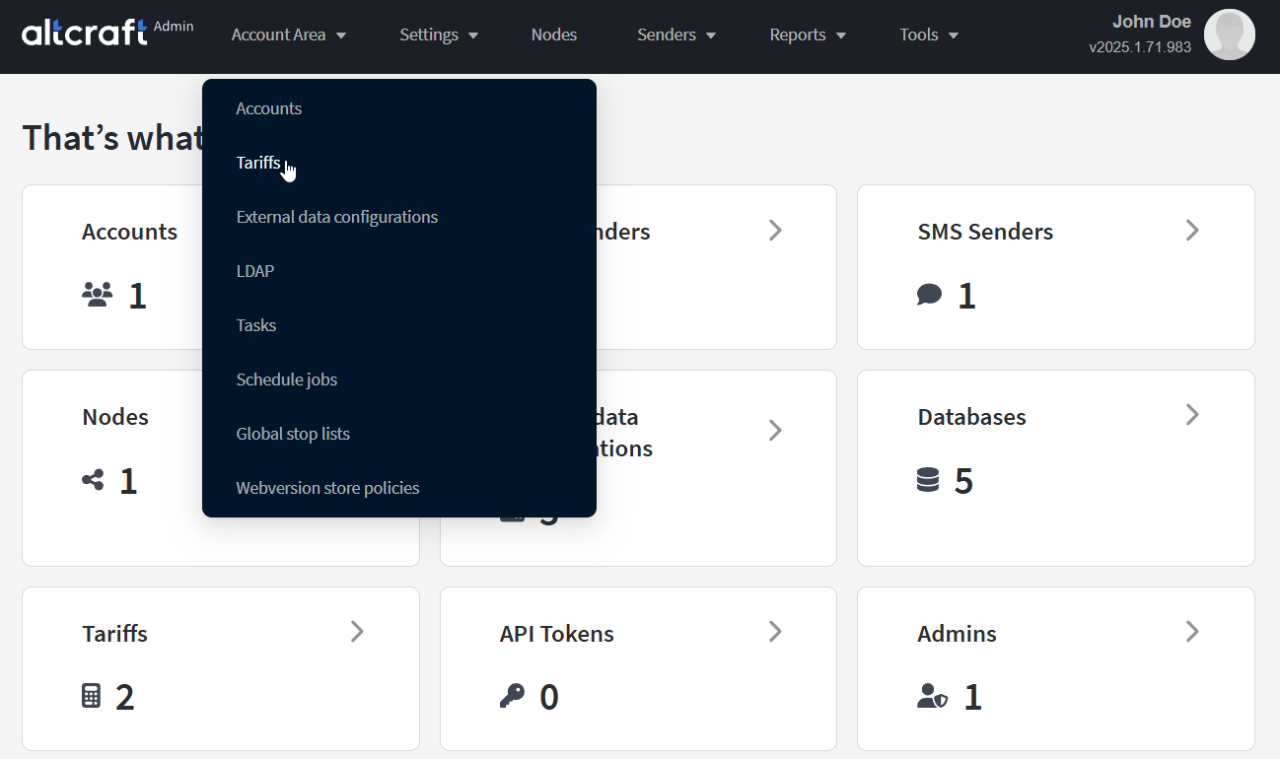
Task: Click the database stack icon
Action: [927, 480]
